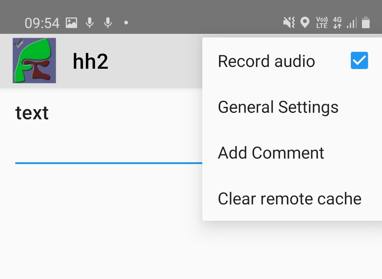Tap the location pin status icon
Viewport: 382px width, 279px height.
[x=305, y=23]
